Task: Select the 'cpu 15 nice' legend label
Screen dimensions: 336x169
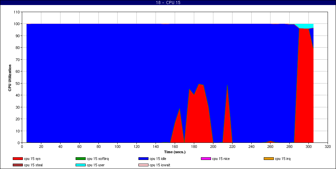Action: [x=221, y=159]
